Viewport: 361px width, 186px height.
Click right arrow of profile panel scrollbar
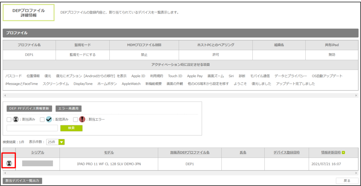tap(356, 96)
